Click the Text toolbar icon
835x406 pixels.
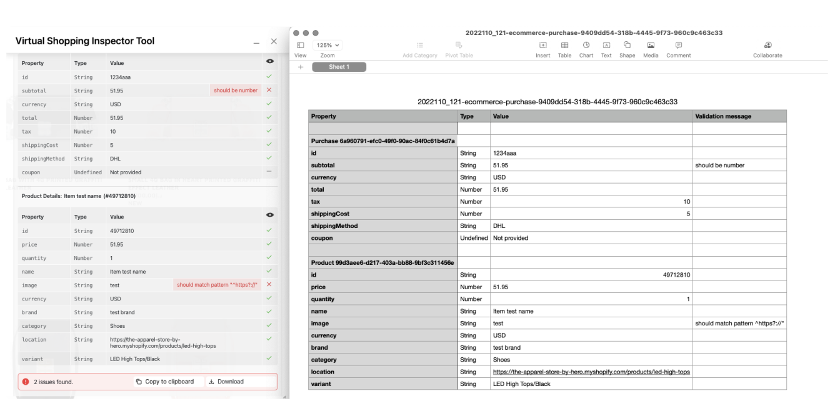(606, 45)
